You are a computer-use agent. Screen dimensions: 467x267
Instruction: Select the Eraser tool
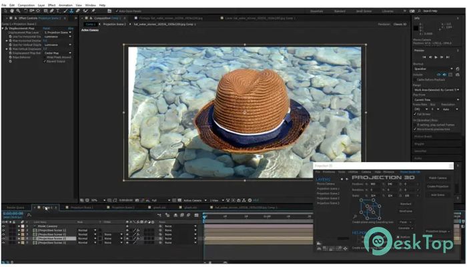(78, 11)
